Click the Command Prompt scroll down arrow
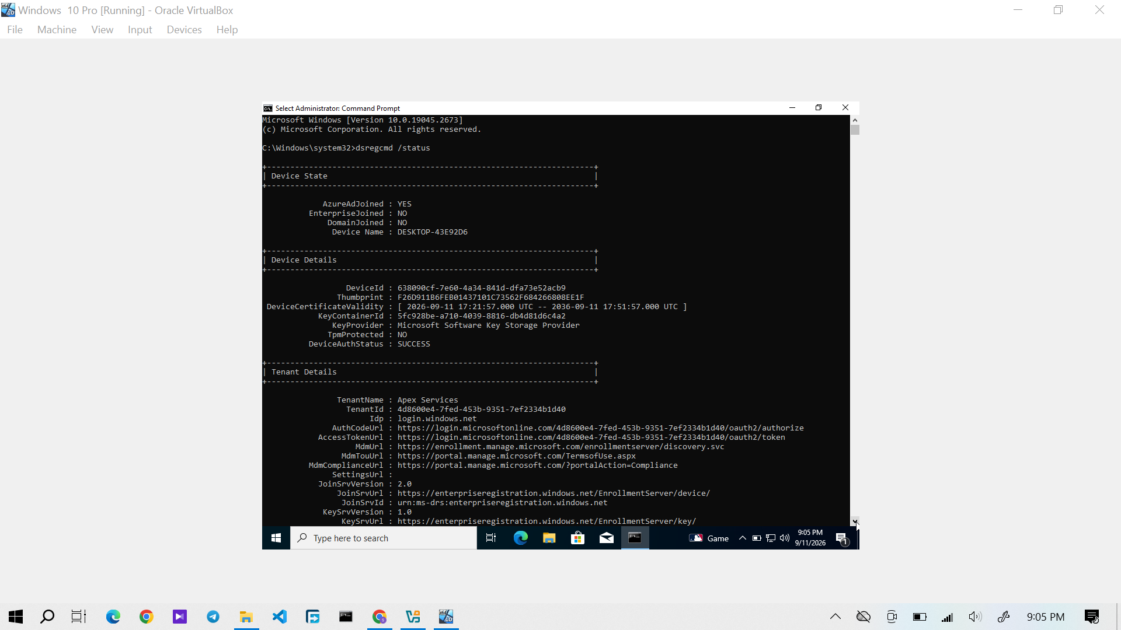1121x630 pixels. click(x=855, y=521)
